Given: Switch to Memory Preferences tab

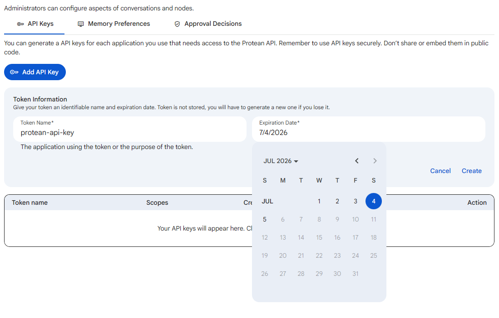Looking at the screenshot, I should (x=114, y=24).
